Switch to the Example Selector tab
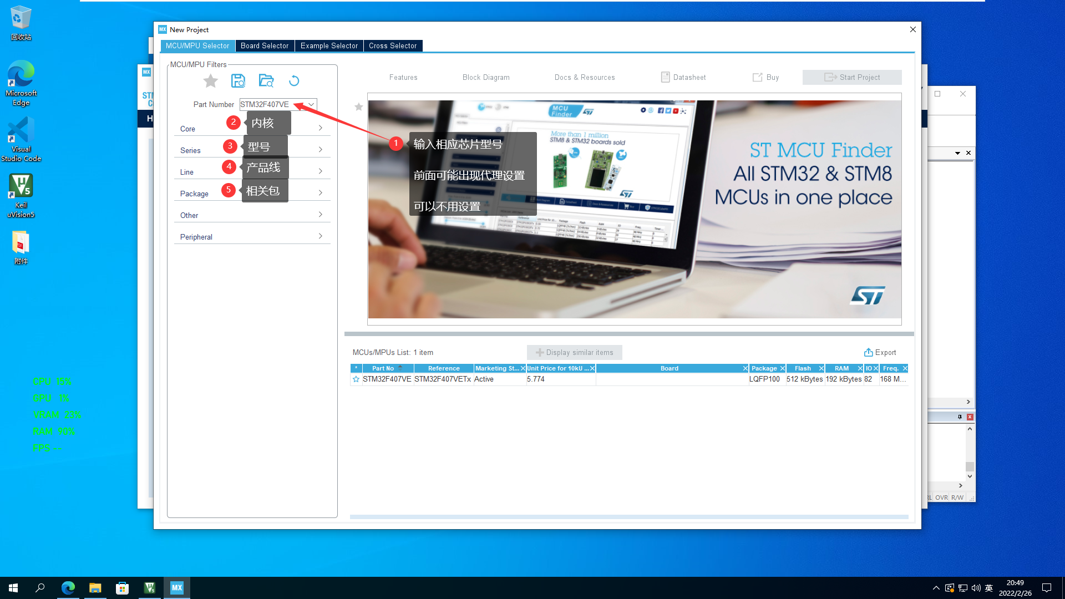The image size is (1065, 599). (x=329, y=45)
